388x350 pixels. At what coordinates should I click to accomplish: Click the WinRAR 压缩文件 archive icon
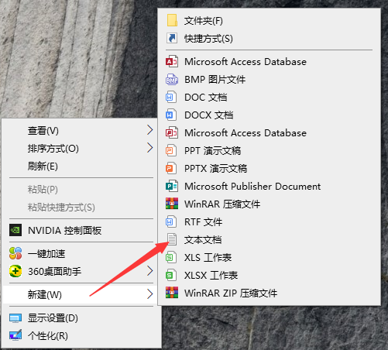pos(172,204)
